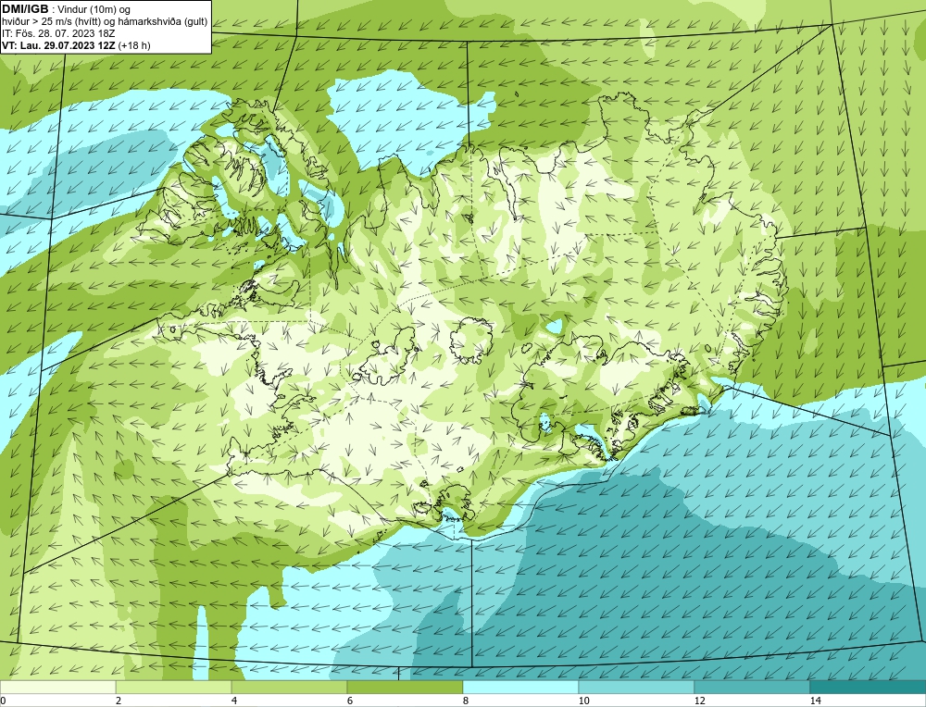Click the legend label '8'
The height and width of the screenshot is (707, 926).
coord(466,701)
